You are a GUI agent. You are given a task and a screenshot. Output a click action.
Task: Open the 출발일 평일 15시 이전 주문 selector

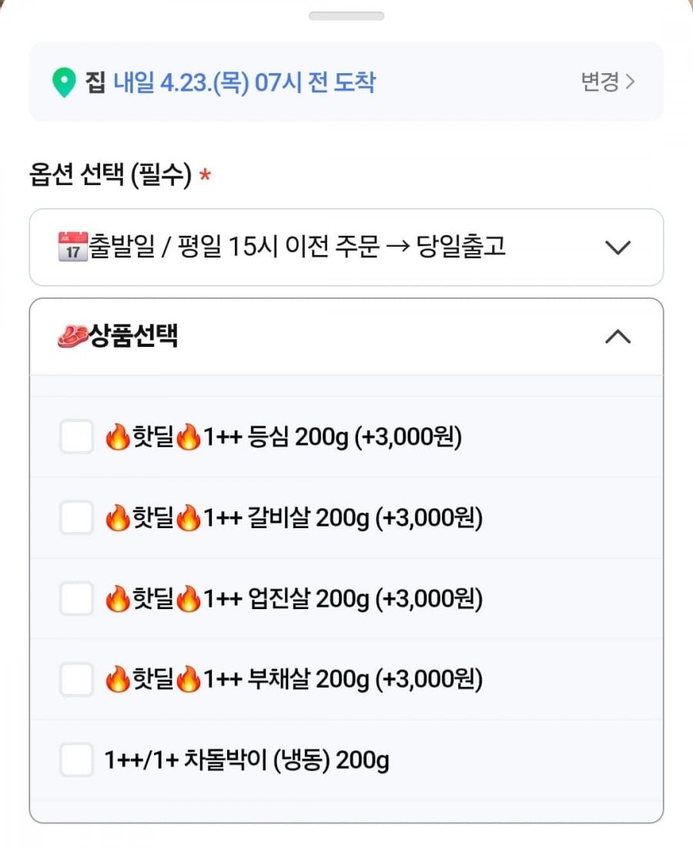point(308,247)
